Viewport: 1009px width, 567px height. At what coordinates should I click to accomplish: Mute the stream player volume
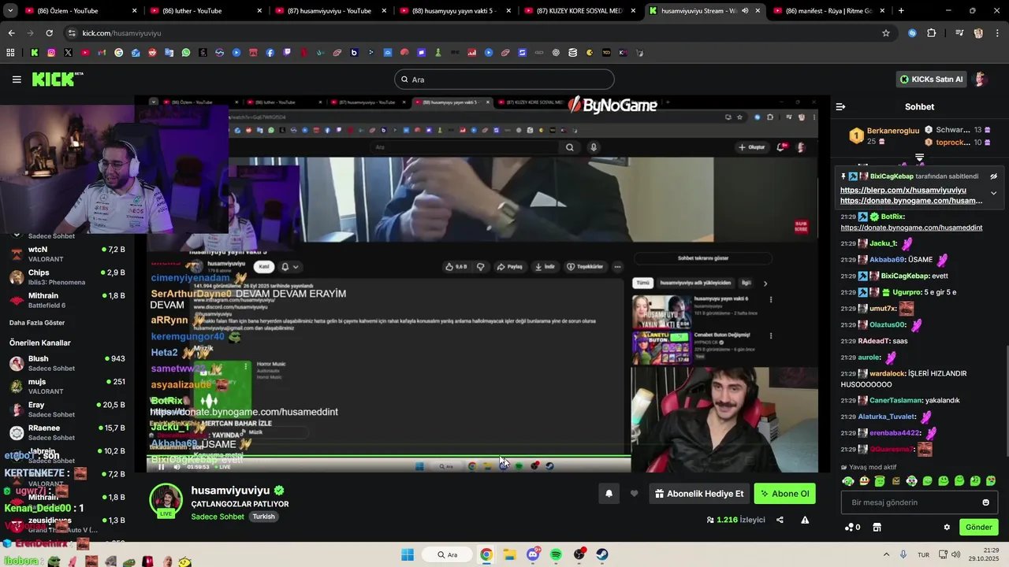coord(177,466)
